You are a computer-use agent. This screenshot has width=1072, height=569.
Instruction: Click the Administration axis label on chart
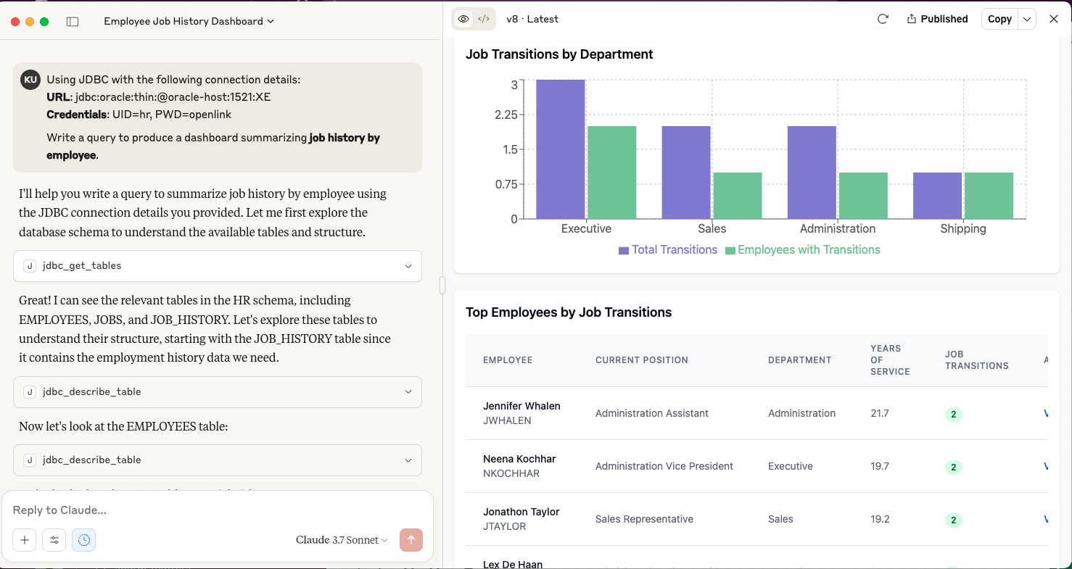tap(838, 228)
